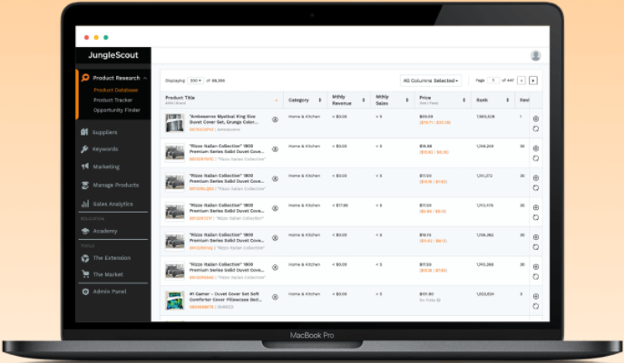624x363 pixels.
Task: Toggle the eye icon for the $19.79 Rizzo product
Action: tap(275, 238)
